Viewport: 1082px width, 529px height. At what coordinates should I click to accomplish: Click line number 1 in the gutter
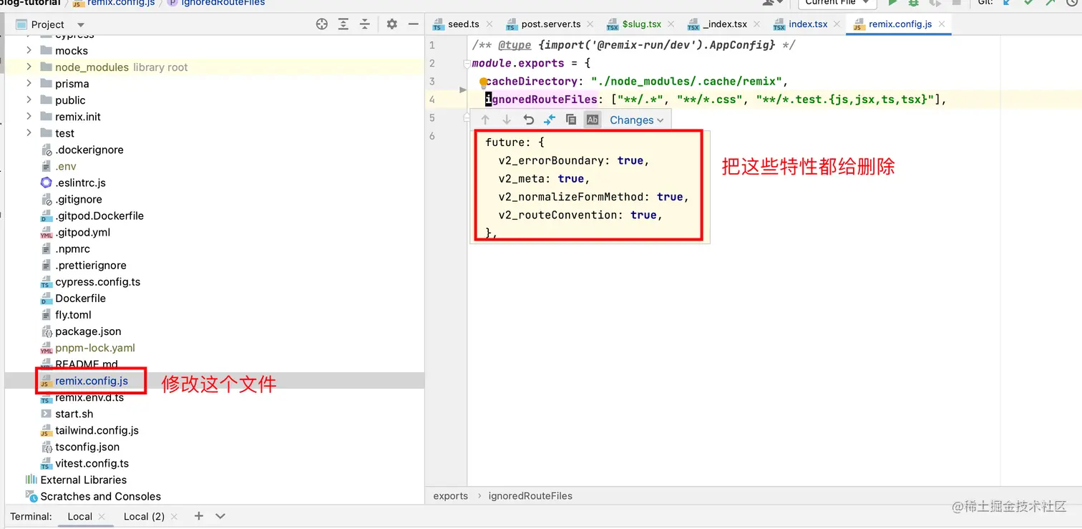(x=432, y=45)
